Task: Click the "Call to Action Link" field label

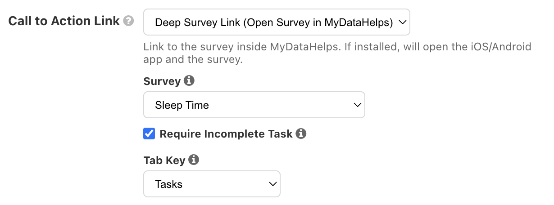Action: (64, 21)
